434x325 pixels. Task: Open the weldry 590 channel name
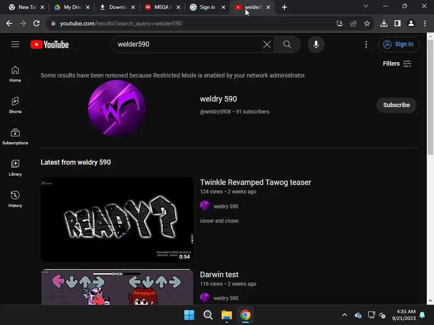(x=218, y=99)
